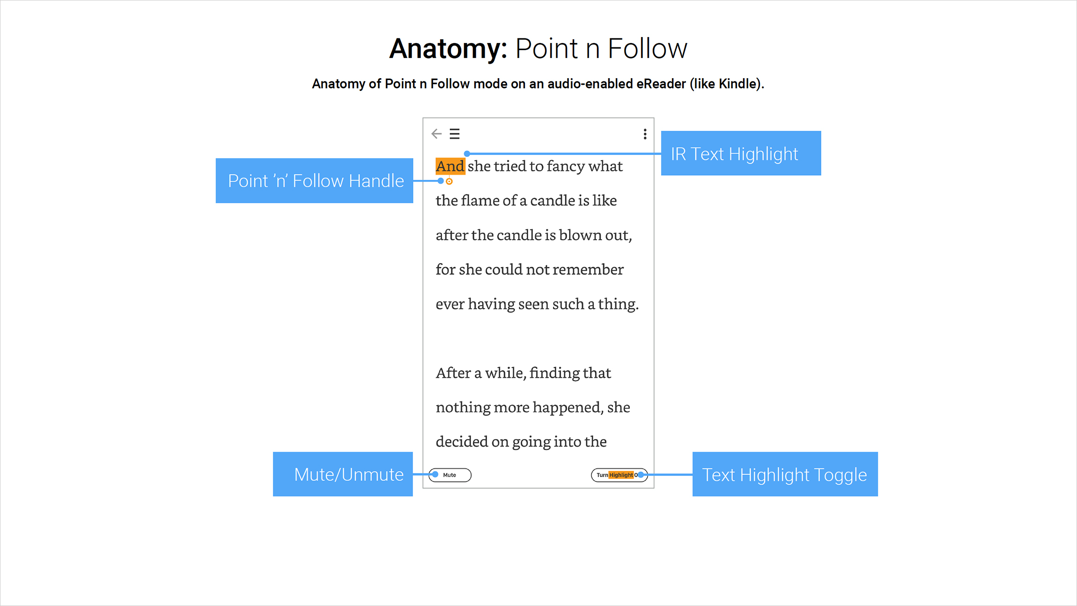Open the hamburger menu in the eReader

pos(455,134)
